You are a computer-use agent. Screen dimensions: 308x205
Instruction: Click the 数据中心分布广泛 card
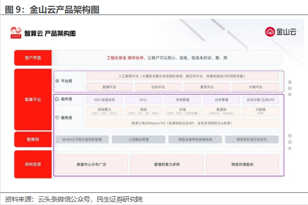coord(92,164)
